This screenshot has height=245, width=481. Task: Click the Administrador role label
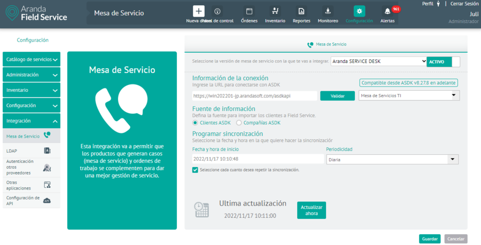click(x=463, y=21)
